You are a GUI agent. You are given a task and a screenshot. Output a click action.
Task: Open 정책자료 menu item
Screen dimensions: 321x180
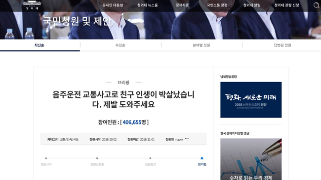click(182, 5)
